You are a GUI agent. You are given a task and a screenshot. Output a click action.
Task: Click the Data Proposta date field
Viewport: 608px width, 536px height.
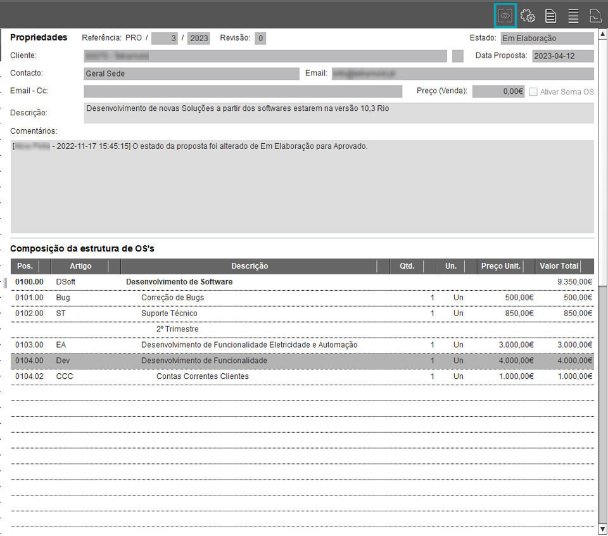point(562,56)
